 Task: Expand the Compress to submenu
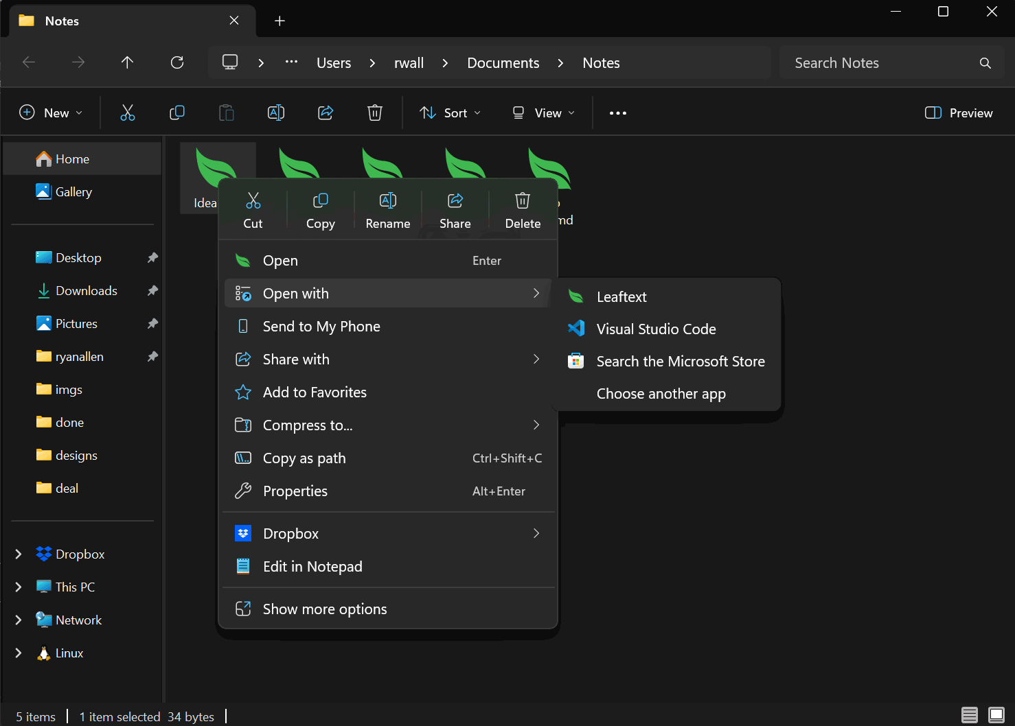pyautogui.click(x=388, y=425)
